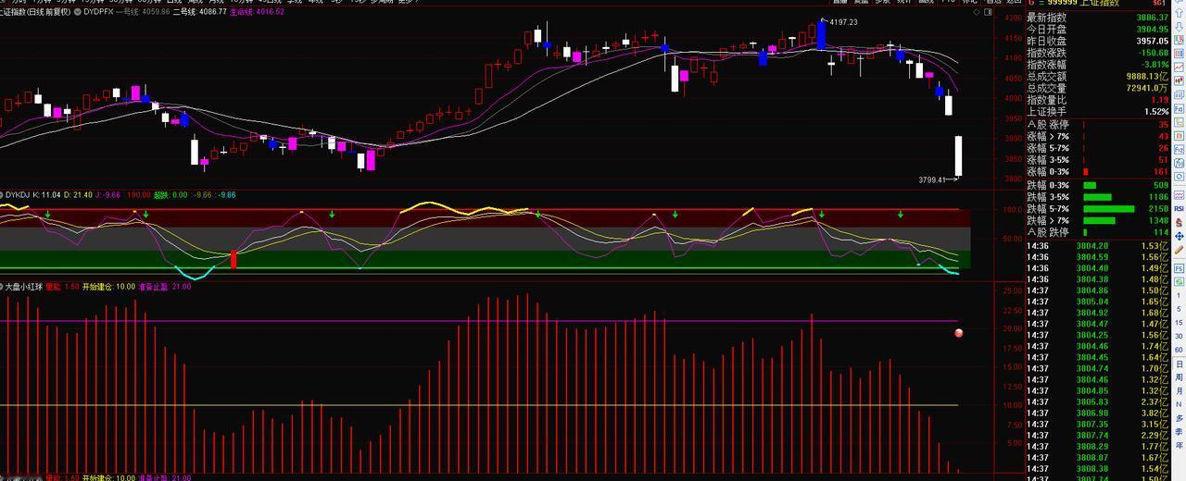Click the down arrow icon in right sidebar
Viewport: 1186px width, 481px height.
[1180, 26]
